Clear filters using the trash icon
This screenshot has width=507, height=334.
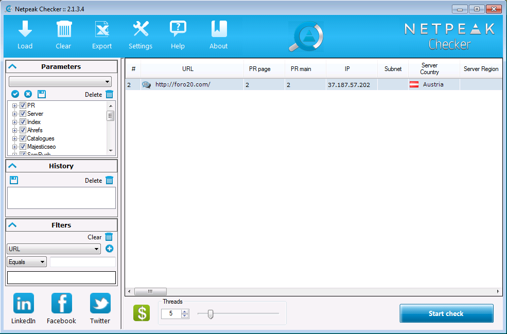pyautogui.click(x=109, y=237)
